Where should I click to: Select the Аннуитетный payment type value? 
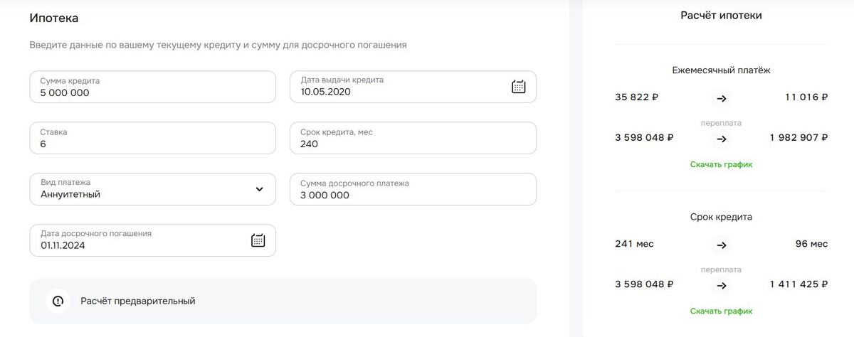[70, 195]
